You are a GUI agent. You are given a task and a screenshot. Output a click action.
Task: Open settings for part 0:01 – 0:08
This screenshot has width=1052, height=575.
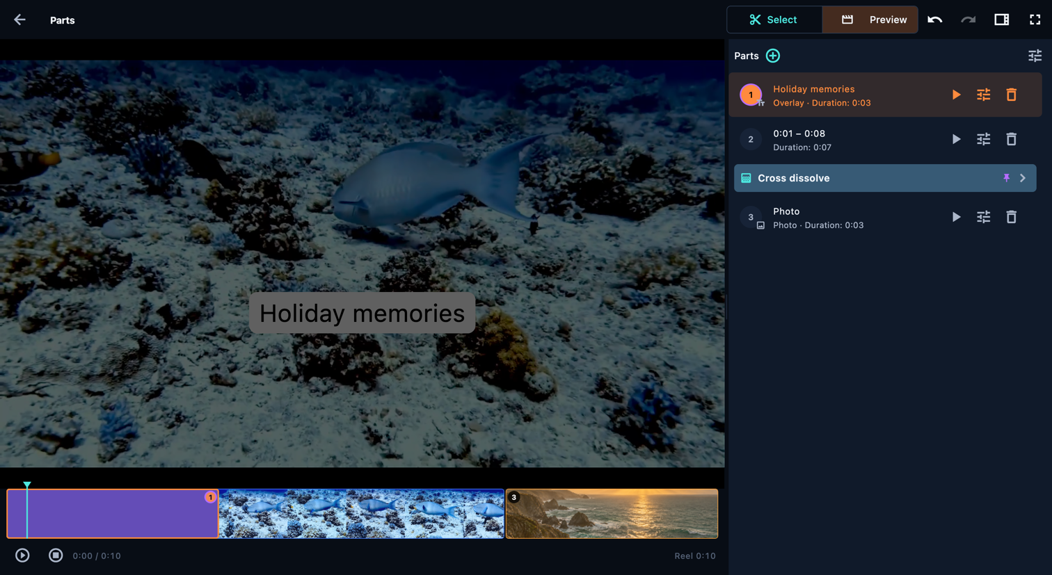pos(983,139)
